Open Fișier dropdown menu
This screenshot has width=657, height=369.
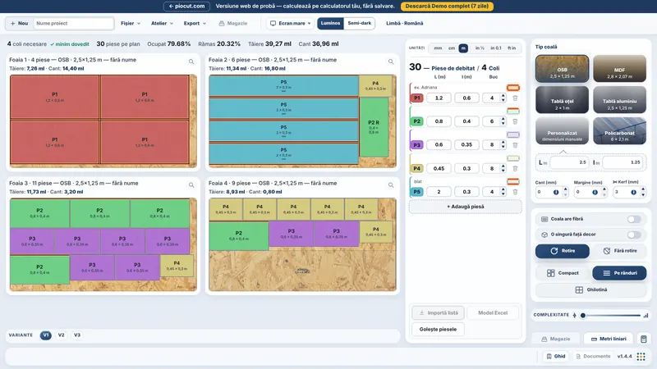tap(131, 24)
